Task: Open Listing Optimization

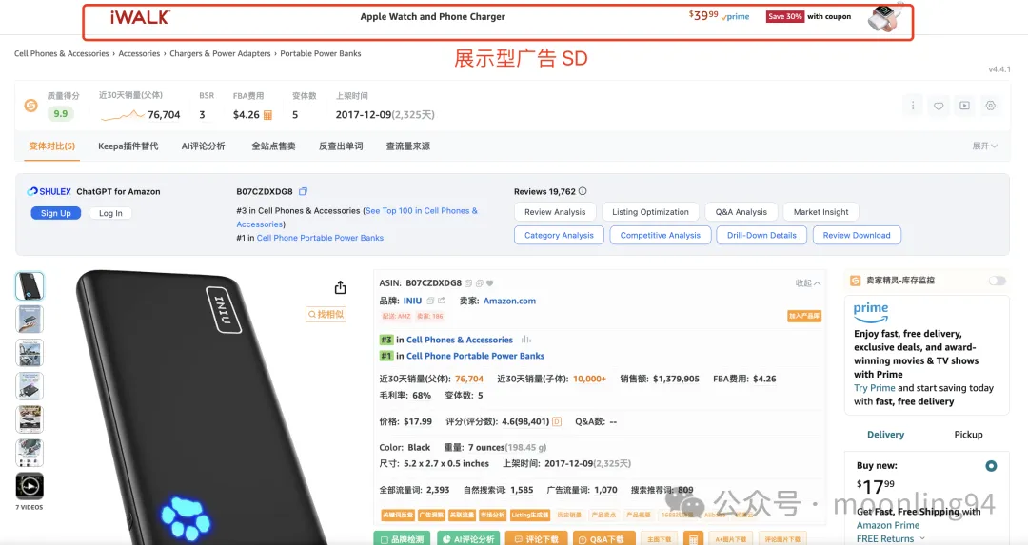Action: coord(650,211)
